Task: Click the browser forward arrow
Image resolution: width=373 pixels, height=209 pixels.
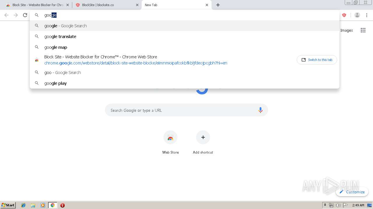Action: [16, 15]
